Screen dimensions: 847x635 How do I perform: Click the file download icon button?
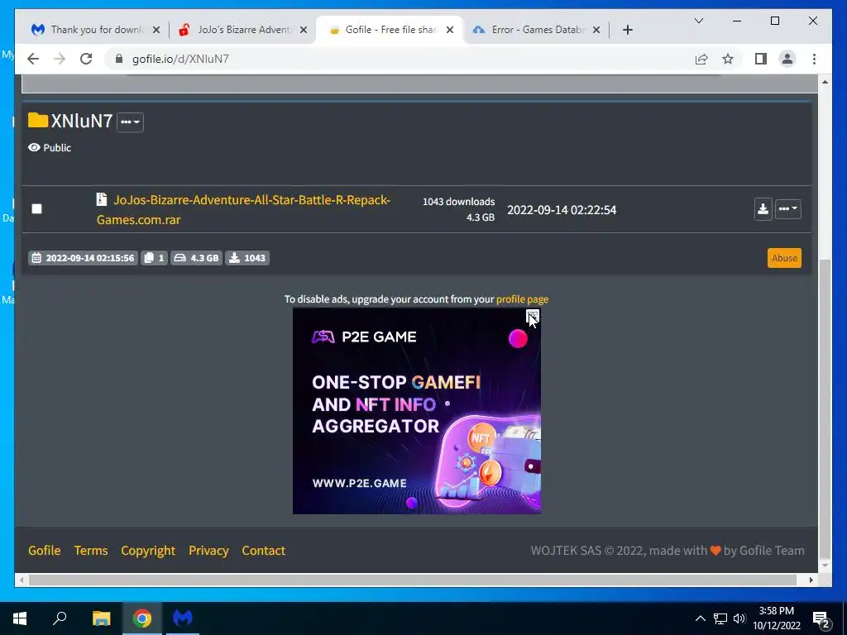(x=763, y=209)
